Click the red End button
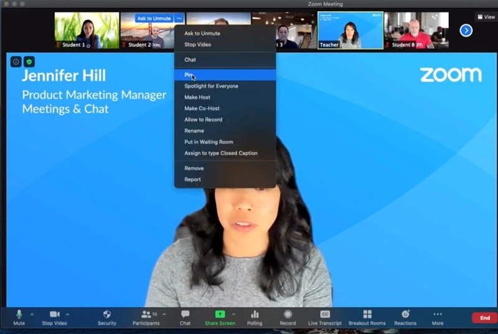Screen dimensions: 498x334 tap(484, 318)
